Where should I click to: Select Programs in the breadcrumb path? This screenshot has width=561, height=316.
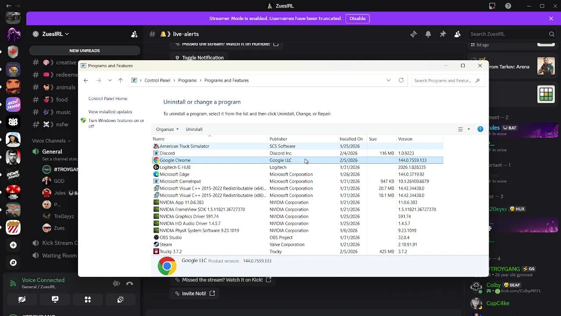[x=187, y=80]
